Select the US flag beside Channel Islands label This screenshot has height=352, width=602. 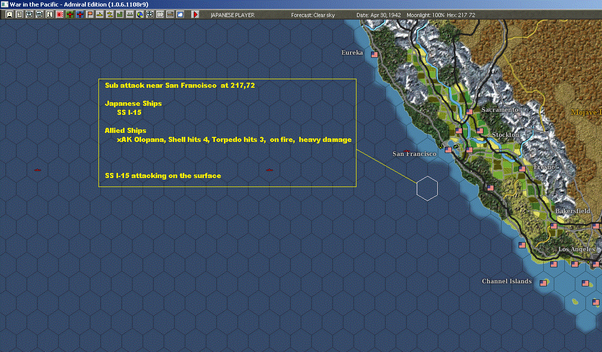point(543,283)
